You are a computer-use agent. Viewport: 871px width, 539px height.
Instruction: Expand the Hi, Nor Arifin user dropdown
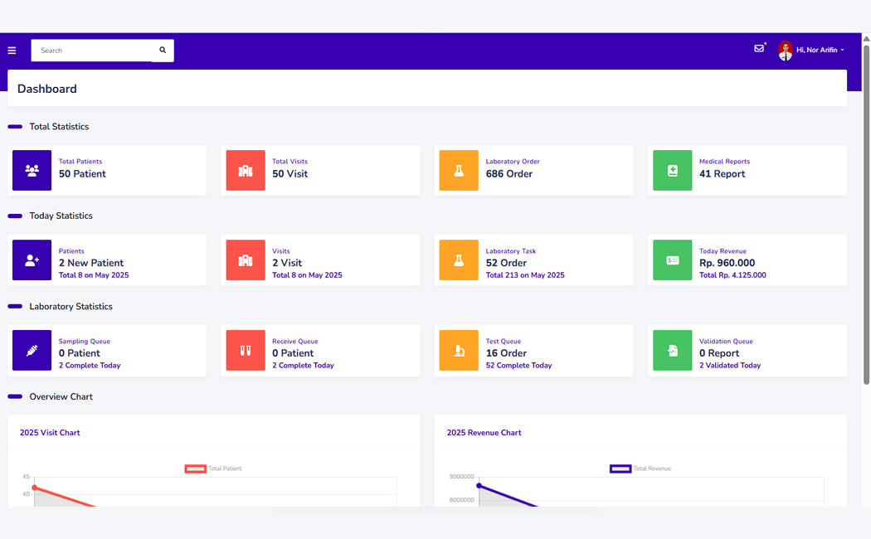pyautogui.click(x=820, y=51)
